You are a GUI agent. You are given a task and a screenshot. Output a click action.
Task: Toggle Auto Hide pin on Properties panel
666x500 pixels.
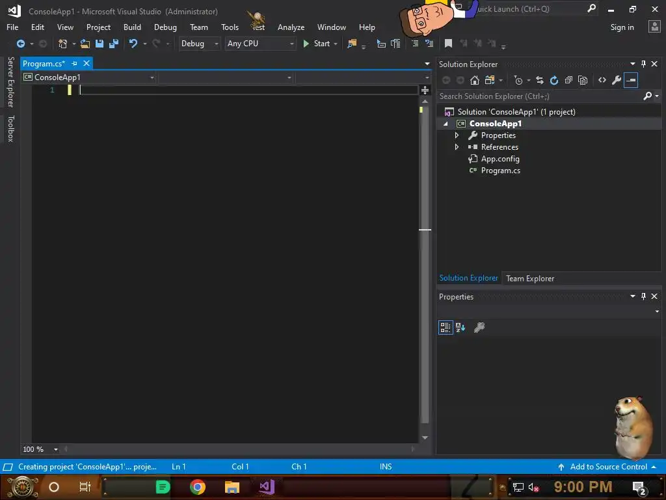[x=643, y=296]
